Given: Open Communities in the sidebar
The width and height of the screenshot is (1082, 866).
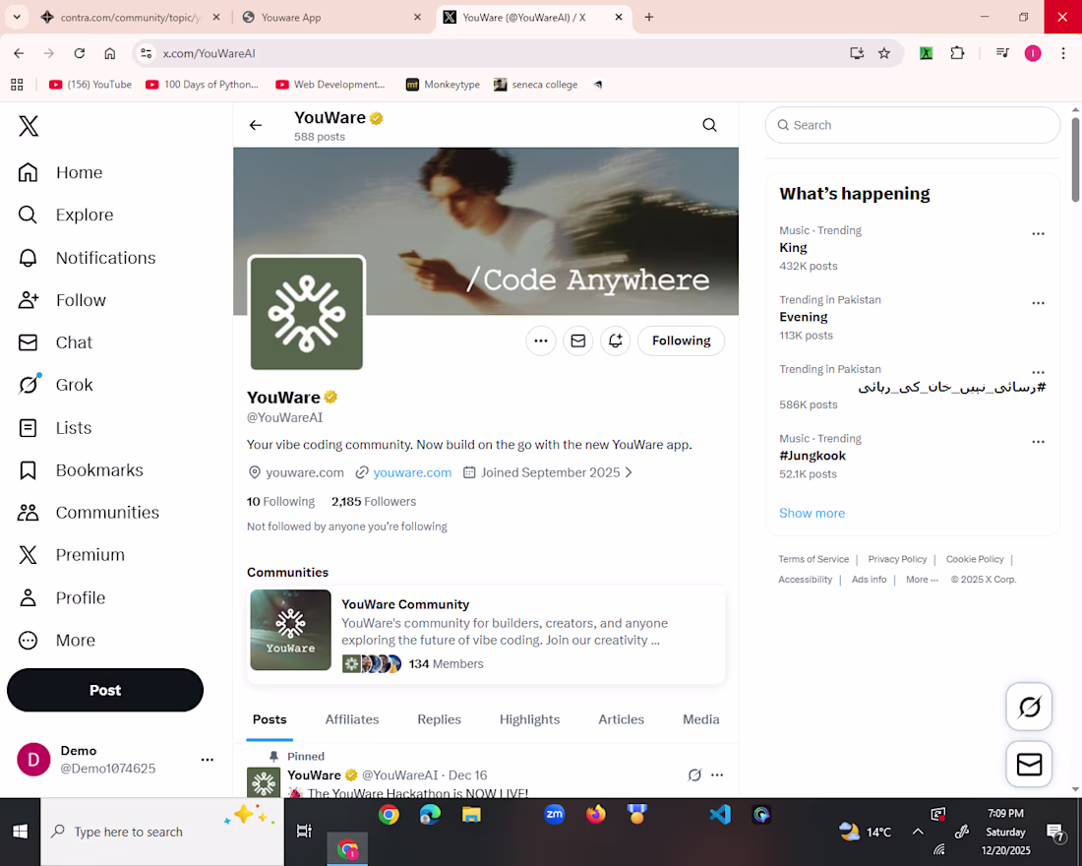Looking at the screenshot, I should tap(89, 513).
